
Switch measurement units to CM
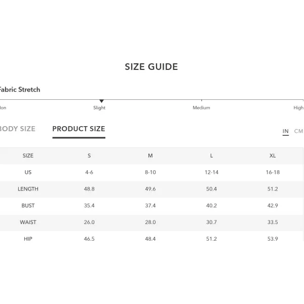click(x=298, y=131)
